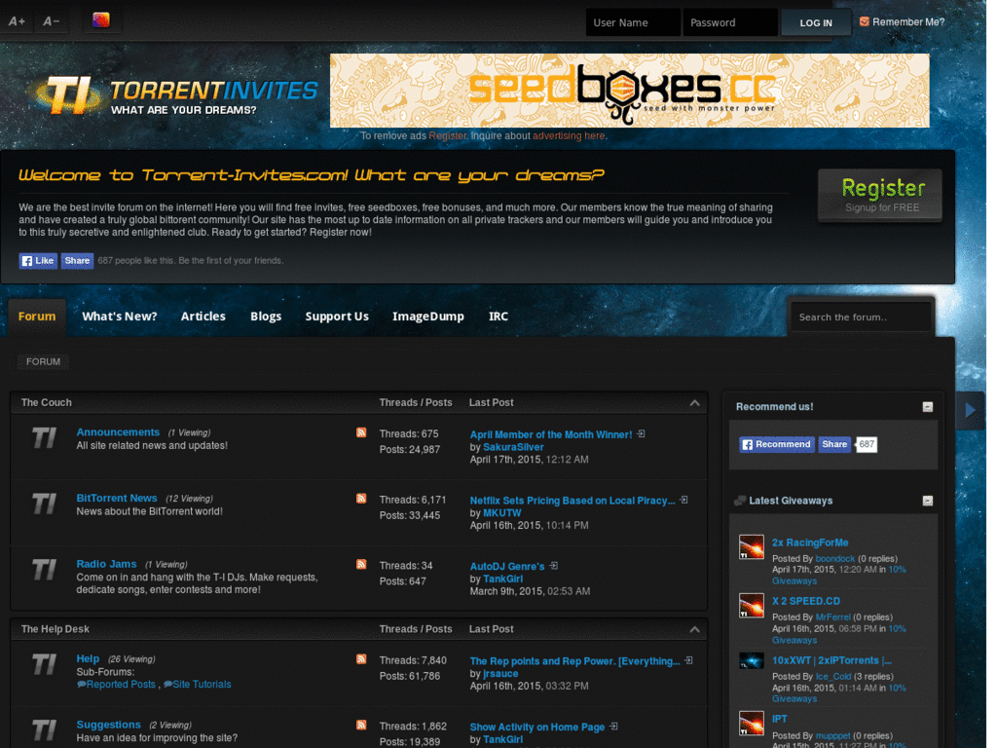Open the BitTorrent News forum
Screen dimensions: 997x748
pos(117,498)
